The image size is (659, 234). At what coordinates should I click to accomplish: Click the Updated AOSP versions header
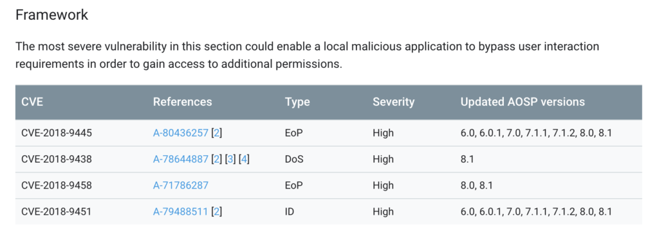pyautogui.click(x=523, y=102)
